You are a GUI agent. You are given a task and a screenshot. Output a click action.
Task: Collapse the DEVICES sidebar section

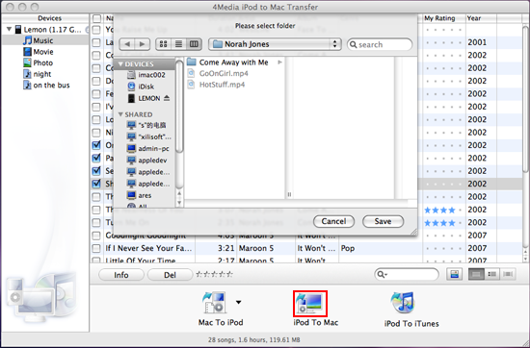120,64
